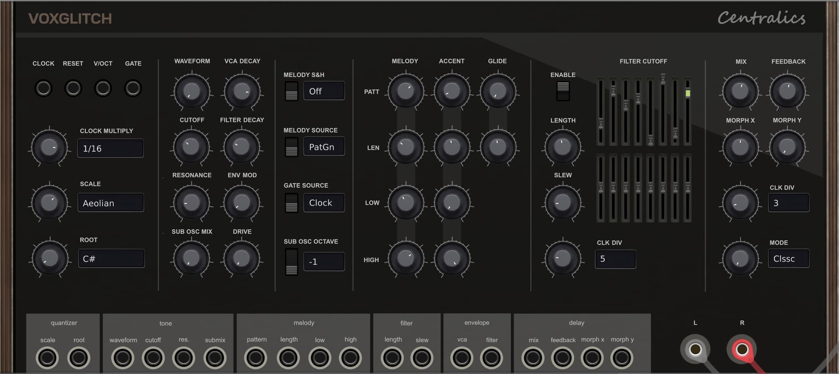Open the ROOT note display showing C#

tap(111, 258)
